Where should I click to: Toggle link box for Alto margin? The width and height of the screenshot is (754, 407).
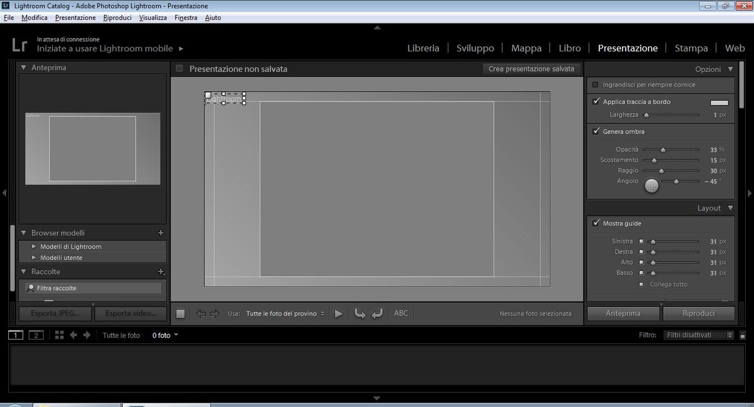click(x=641, y=262)
